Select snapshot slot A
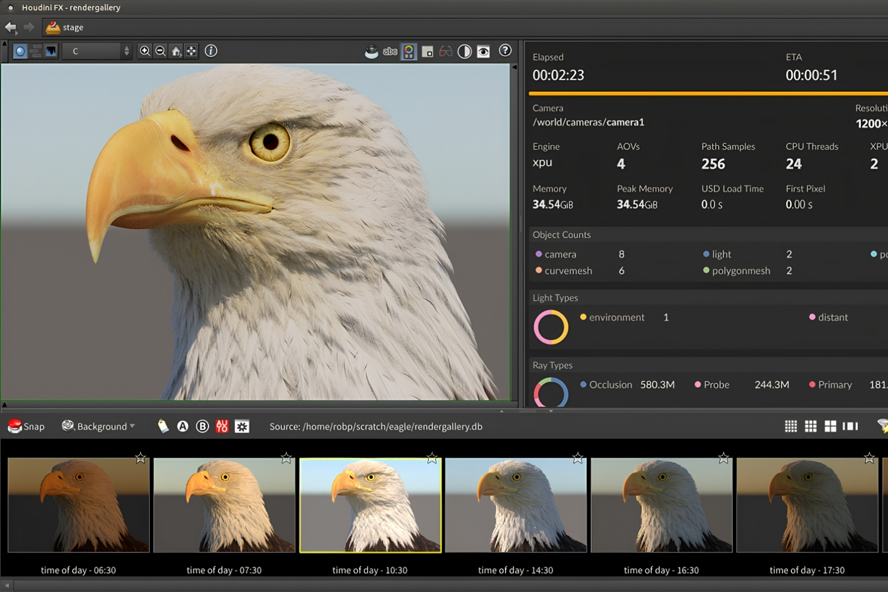 (183, 426)
